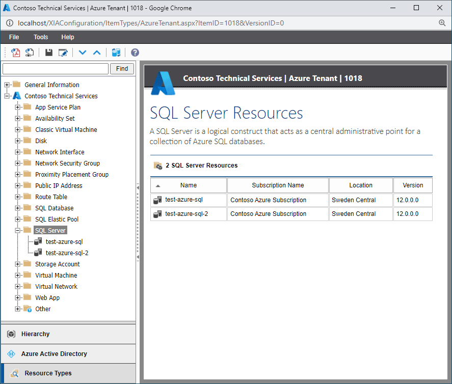Viewport: 452px width, 384px height.
Task: Click the SQL Server folder icon in tree
Action: pyautogui.click(x=28, y=230)
